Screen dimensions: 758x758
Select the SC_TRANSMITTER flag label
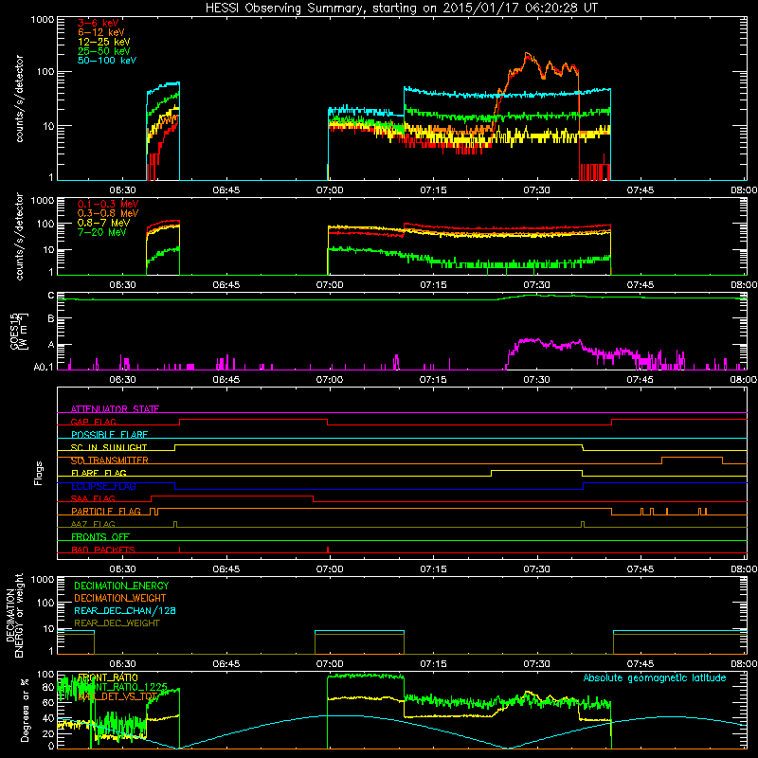(109, 460)
